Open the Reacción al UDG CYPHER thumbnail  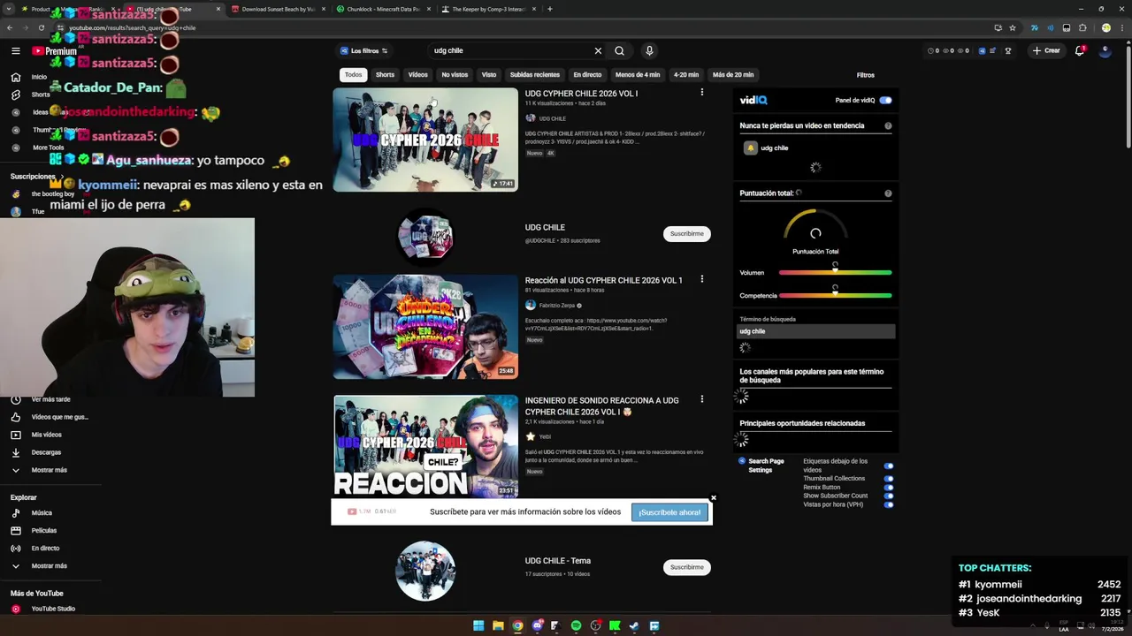[x=425, y=327]
